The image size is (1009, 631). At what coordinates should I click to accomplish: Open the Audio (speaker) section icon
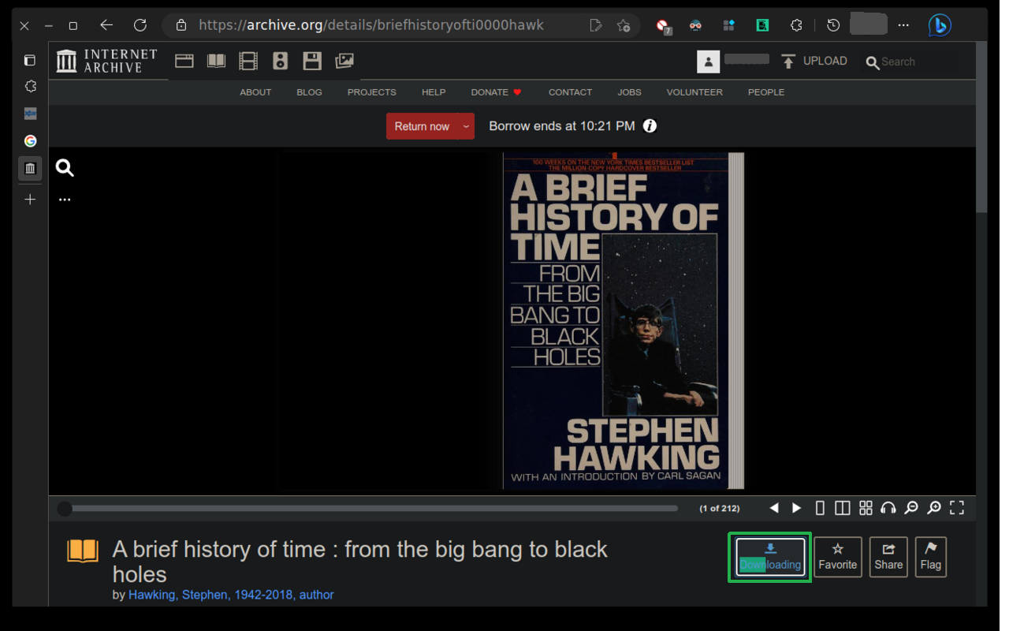click(x=280, y=61)
